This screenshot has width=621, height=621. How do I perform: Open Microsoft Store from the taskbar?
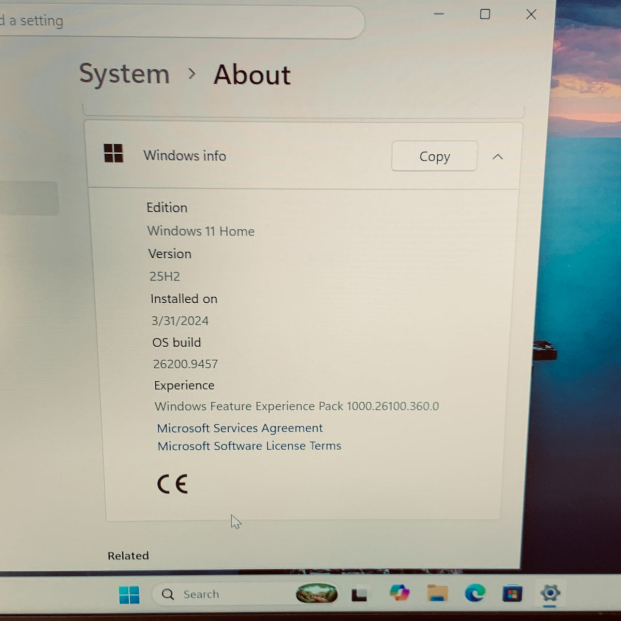coord(512,594)
